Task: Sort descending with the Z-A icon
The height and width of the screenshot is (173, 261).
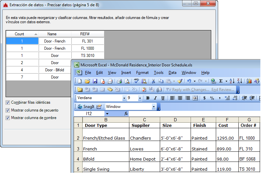Action: pos(240,81)
